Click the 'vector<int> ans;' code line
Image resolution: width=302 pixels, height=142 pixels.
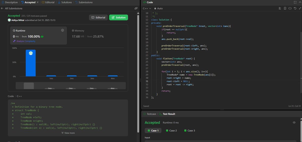[172, 62]
